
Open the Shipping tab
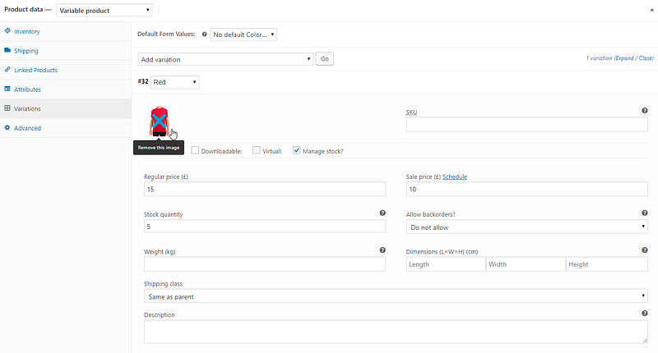pyautogui.click(x=66, y=51)
